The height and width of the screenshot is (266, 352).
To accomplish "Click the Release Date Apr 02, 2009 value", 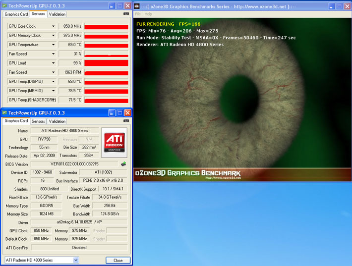I will click(x=44, y=156).
